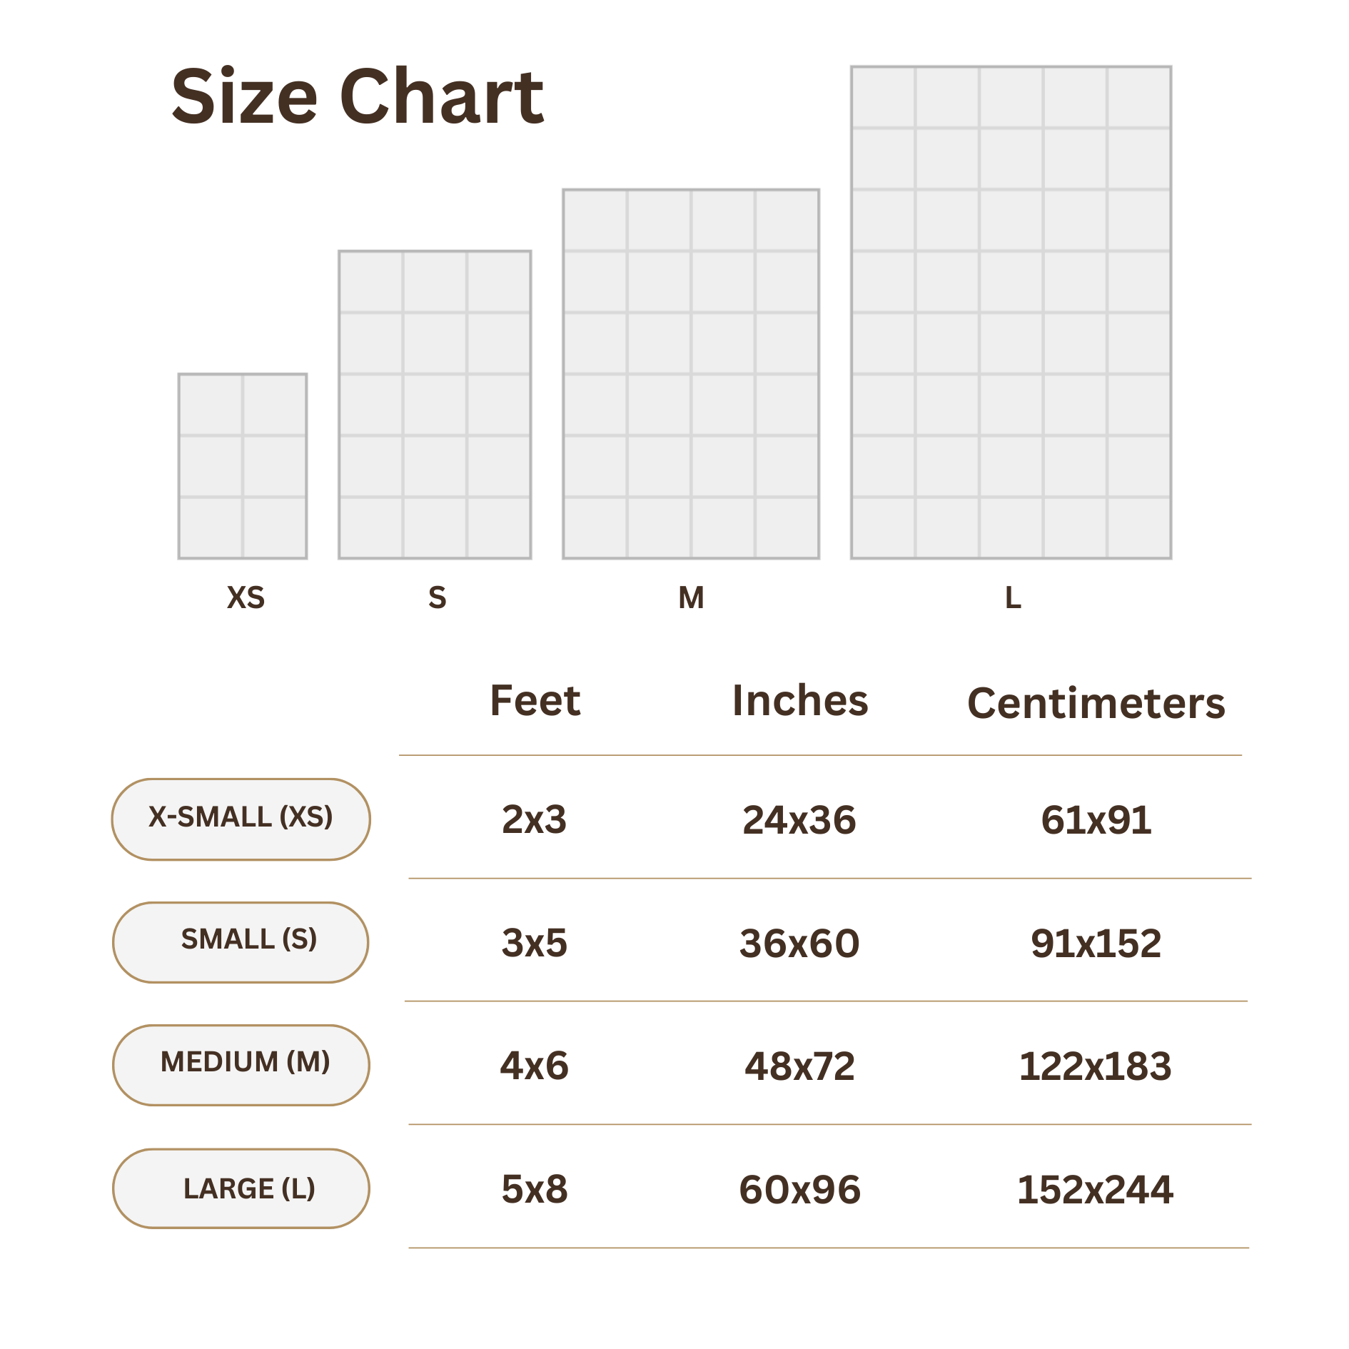Select the 36x60 inches value
Screen dimensions: 1349x1349
[799, 943]
